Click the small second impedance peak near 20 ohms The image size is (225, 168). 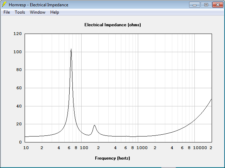coord(95,126)
